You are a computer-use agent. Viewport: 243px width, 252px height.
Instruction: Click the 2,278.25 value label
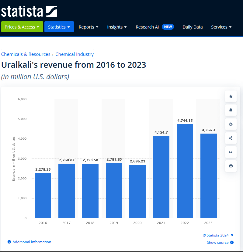[x=43, y=169]
